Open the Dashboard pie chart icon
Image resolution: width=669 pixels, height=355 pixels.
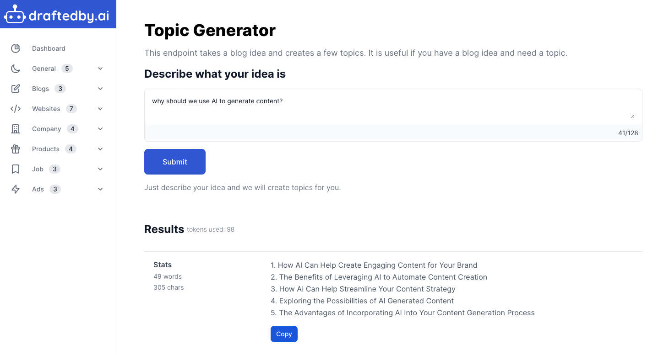(x=16, y=48)
